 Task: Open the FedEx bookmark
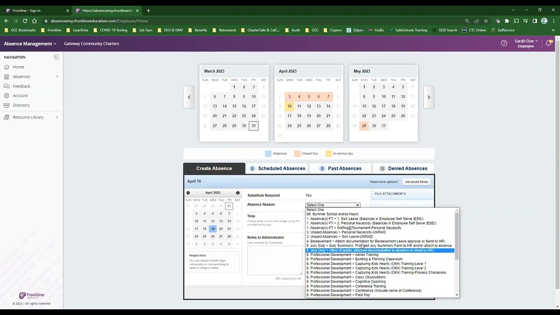376,30
